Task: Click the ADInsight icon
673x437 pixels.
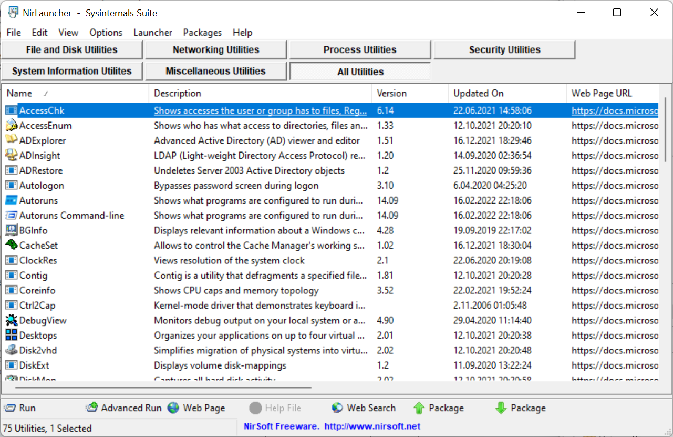Action: 11,156
